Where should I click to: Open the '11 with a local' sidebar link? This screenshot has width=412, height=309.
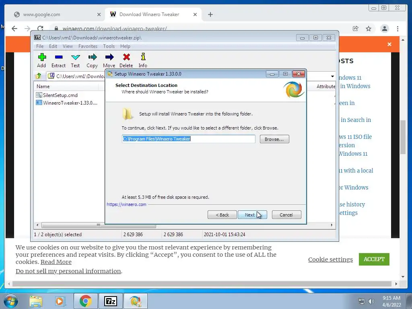coord(356,171)
